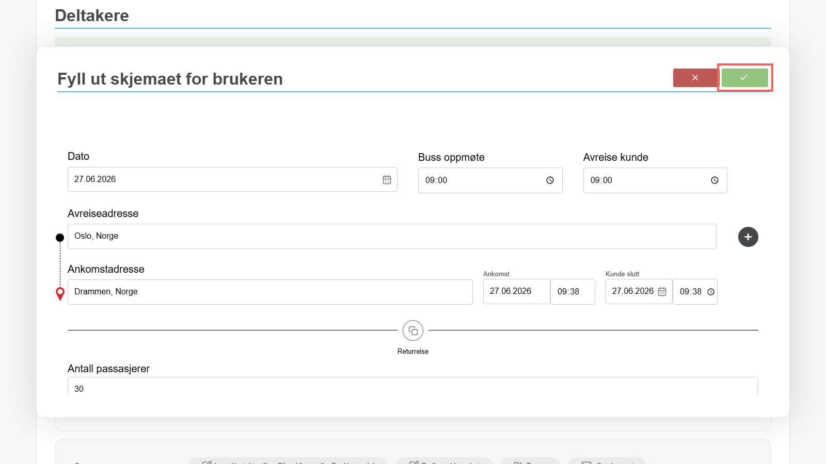Add a stop with the plus button
Screen dimensions: 826x464
(748, 237)
